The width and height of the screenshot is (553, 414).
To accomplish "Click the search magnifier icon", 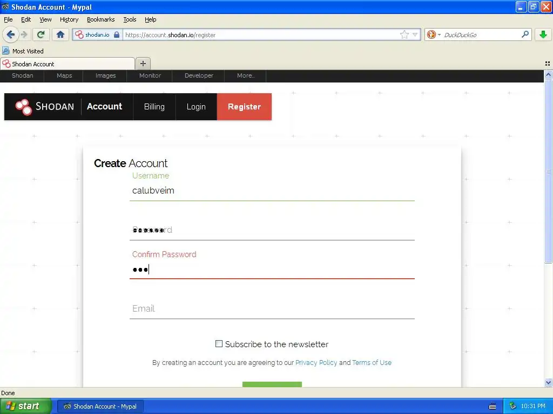I will pyautogui.click(x=525, y=34).
